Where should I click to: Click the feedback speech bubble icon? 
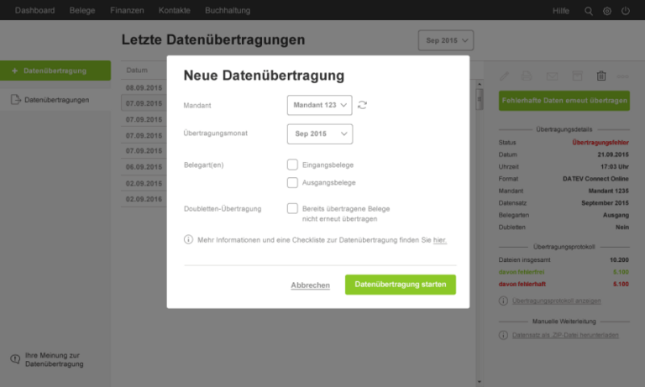click(14, 359)
